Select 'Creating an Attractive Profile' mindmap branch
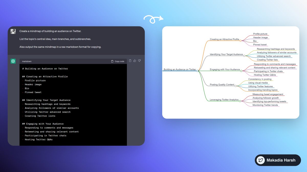The width and height of the screenshot is (307, 172). coord(224,39)
